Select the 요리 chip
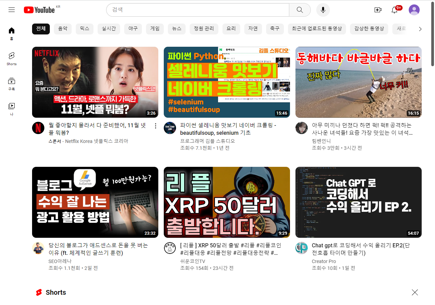 [231, 29]
